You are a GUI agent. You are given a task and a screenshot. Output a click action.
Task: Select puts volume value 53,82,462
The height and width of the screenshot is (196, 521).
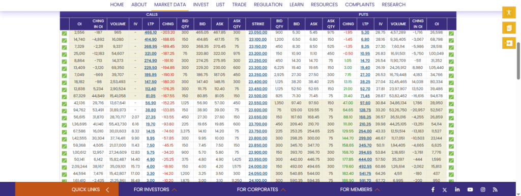point(398,96)
